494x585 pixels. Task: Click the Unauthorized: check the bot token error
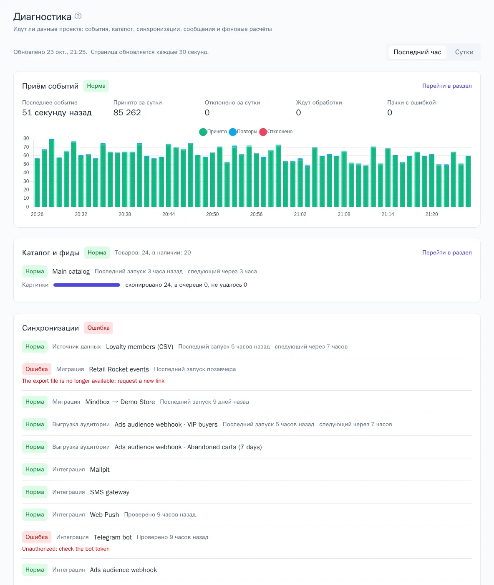[x=66, y=549]
